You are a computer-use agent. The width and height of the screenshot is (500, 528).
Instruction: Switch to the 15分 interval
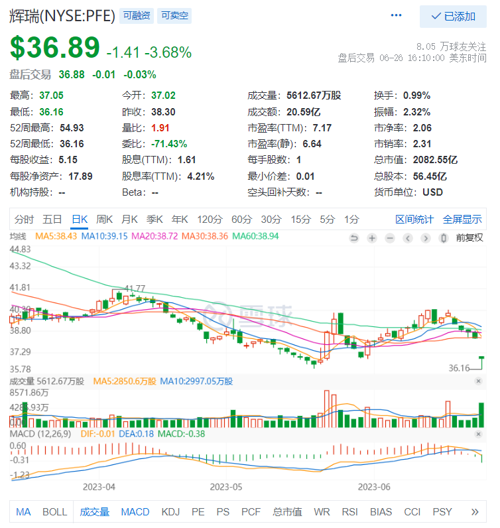[301, 220]
